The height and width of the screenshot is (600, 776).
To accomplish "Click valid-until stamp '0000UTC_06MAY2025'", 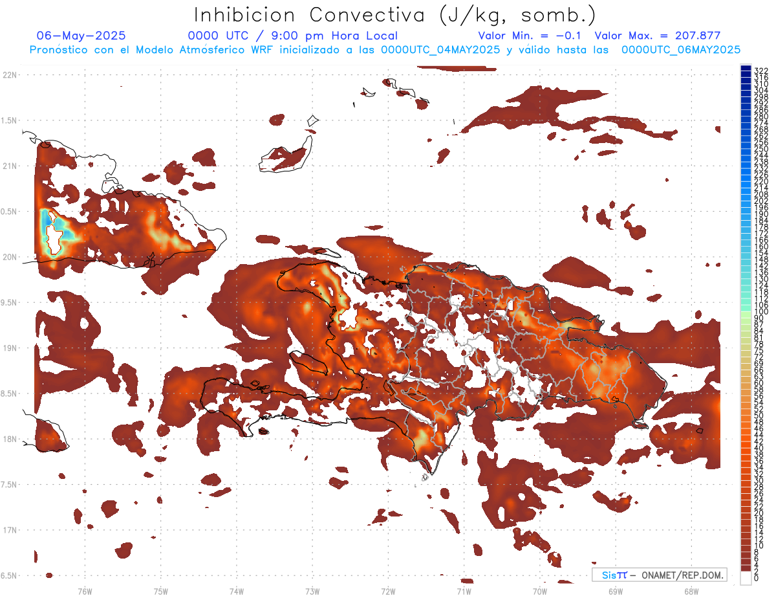I will pos(681,50).
